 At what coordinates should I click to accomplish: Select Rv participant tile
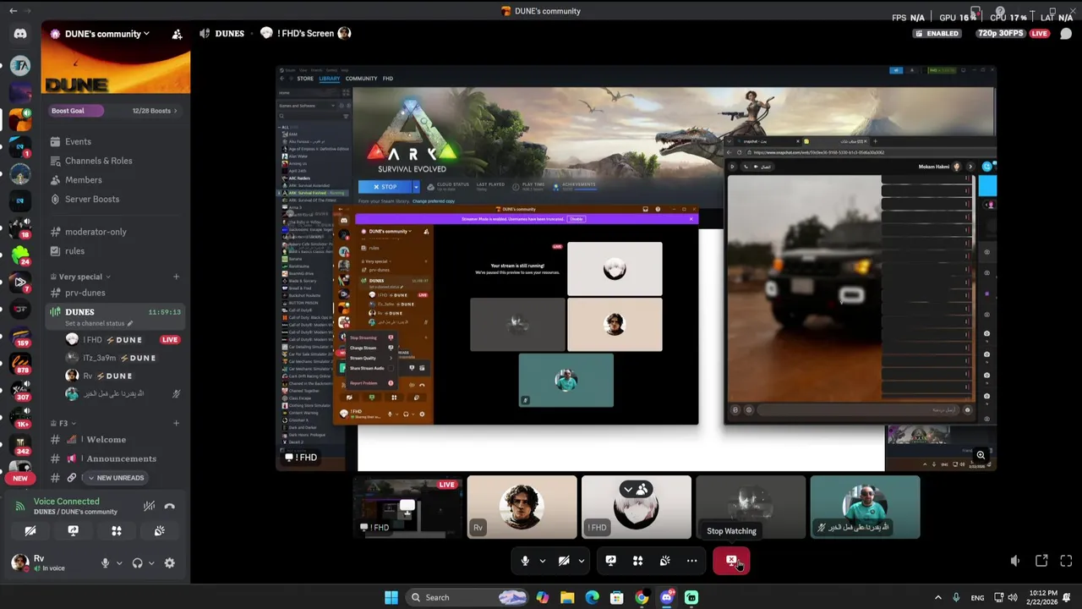point(522,507)
